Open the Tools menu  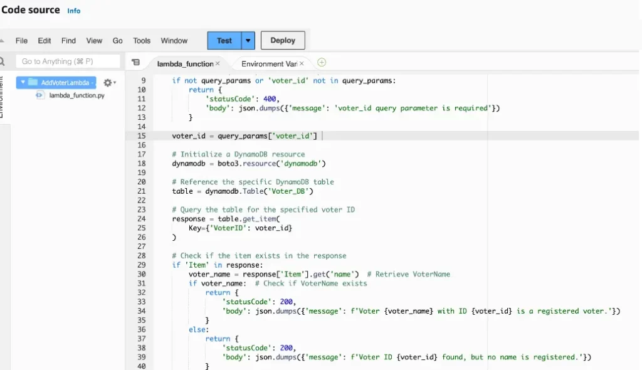[142, 41]
